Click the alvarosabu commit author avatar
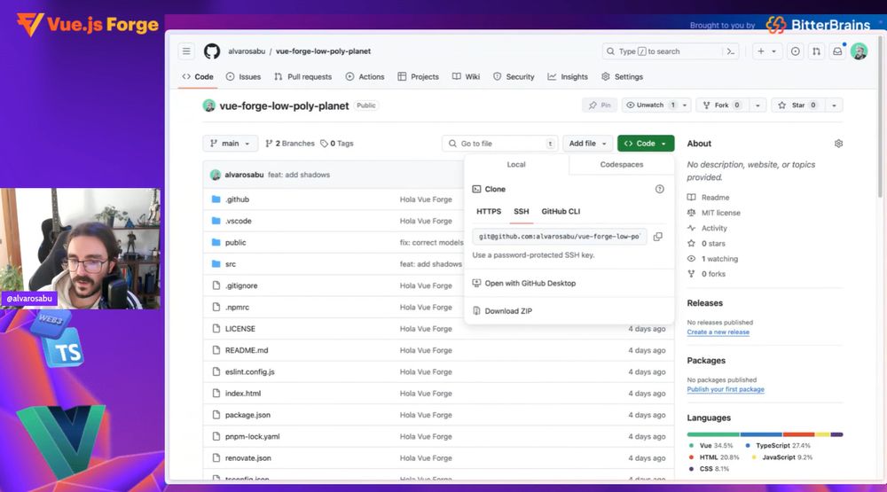 [x=215, y=175]
